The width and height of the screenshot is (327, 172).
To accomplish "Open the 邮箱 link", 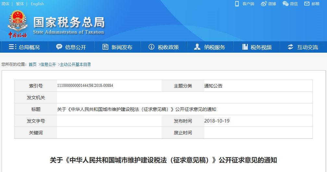I will pyautogui.click(x=316, y=4).
